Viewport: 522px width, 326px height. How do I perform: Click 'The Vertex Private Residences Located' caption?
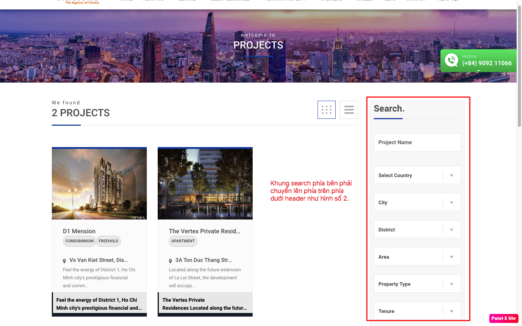[x=205, y=304]
